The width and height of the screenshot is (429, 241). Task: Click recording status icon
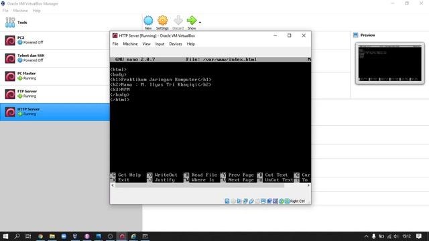(x=269, y=201)
